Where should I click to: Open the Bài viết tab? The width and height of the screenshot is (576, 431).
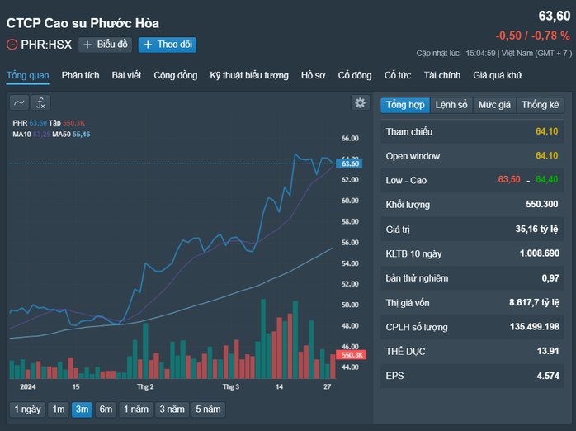pos(126,75)
